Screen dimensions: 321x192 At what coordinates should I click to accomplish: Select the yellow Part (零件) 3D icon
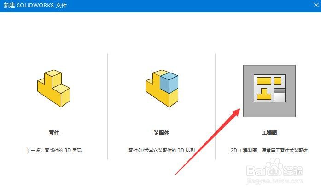pyautogui.click(x=53, y=88)
